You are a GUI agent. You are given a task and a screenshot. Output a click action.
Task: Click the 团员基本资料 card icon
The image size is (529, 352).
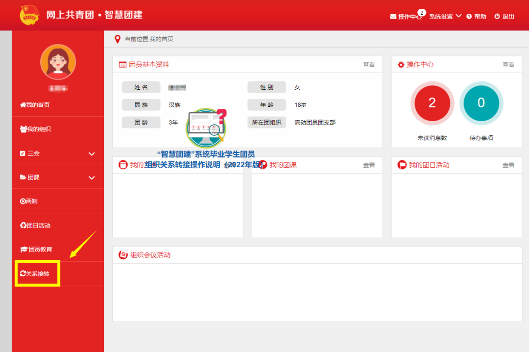[x=123, y=65]
